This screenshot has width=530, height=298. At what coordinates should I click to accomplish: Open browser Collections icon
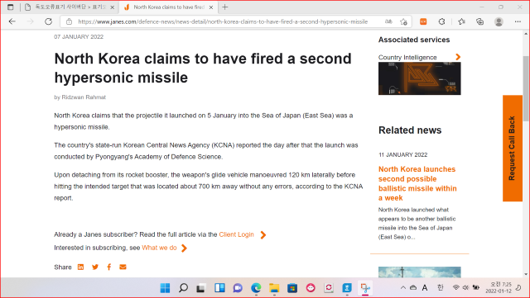[x=479, y=21]
